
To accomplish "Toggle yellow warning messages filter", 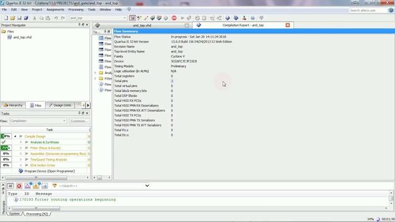I will point(36,186).
